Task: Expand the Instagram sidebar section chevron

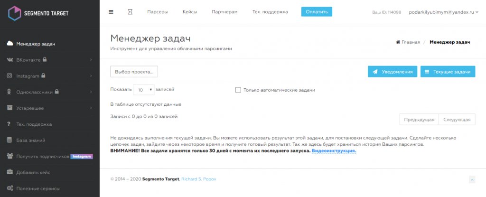Action: coord(91,75)
